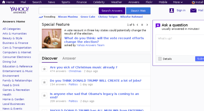Open Search in top navigation bar
Viewport: 204px width, 111px height.
coord(37,2)
